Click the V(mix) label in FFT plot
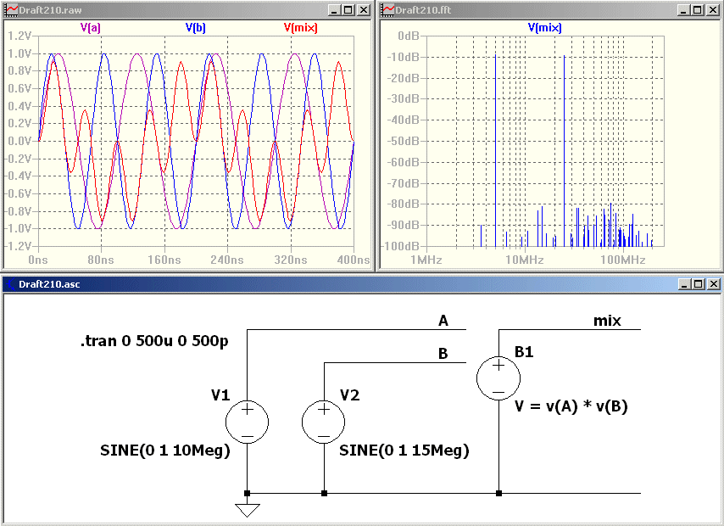The image size is (724, 526). [544, 28]
